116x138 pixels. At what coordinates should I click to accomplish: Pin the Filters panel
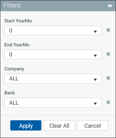coord(109,6)
